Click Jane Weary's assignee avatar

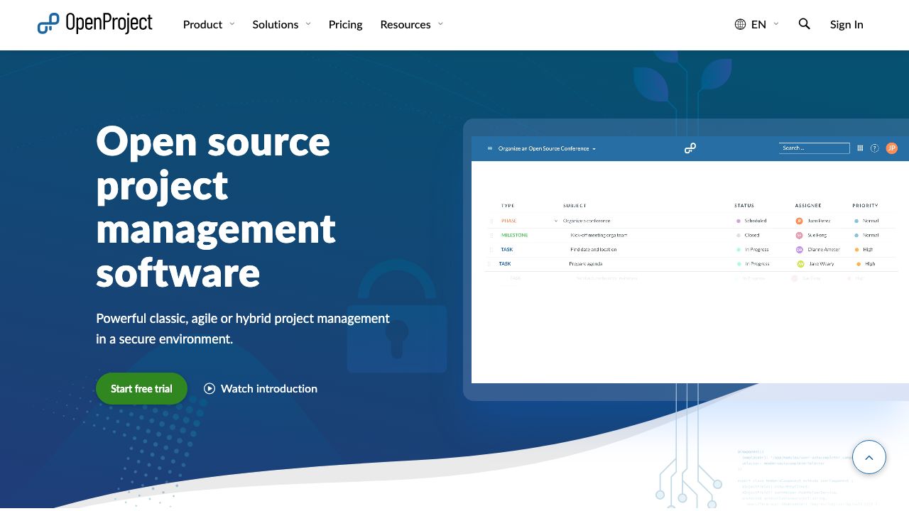pos(800,264)
